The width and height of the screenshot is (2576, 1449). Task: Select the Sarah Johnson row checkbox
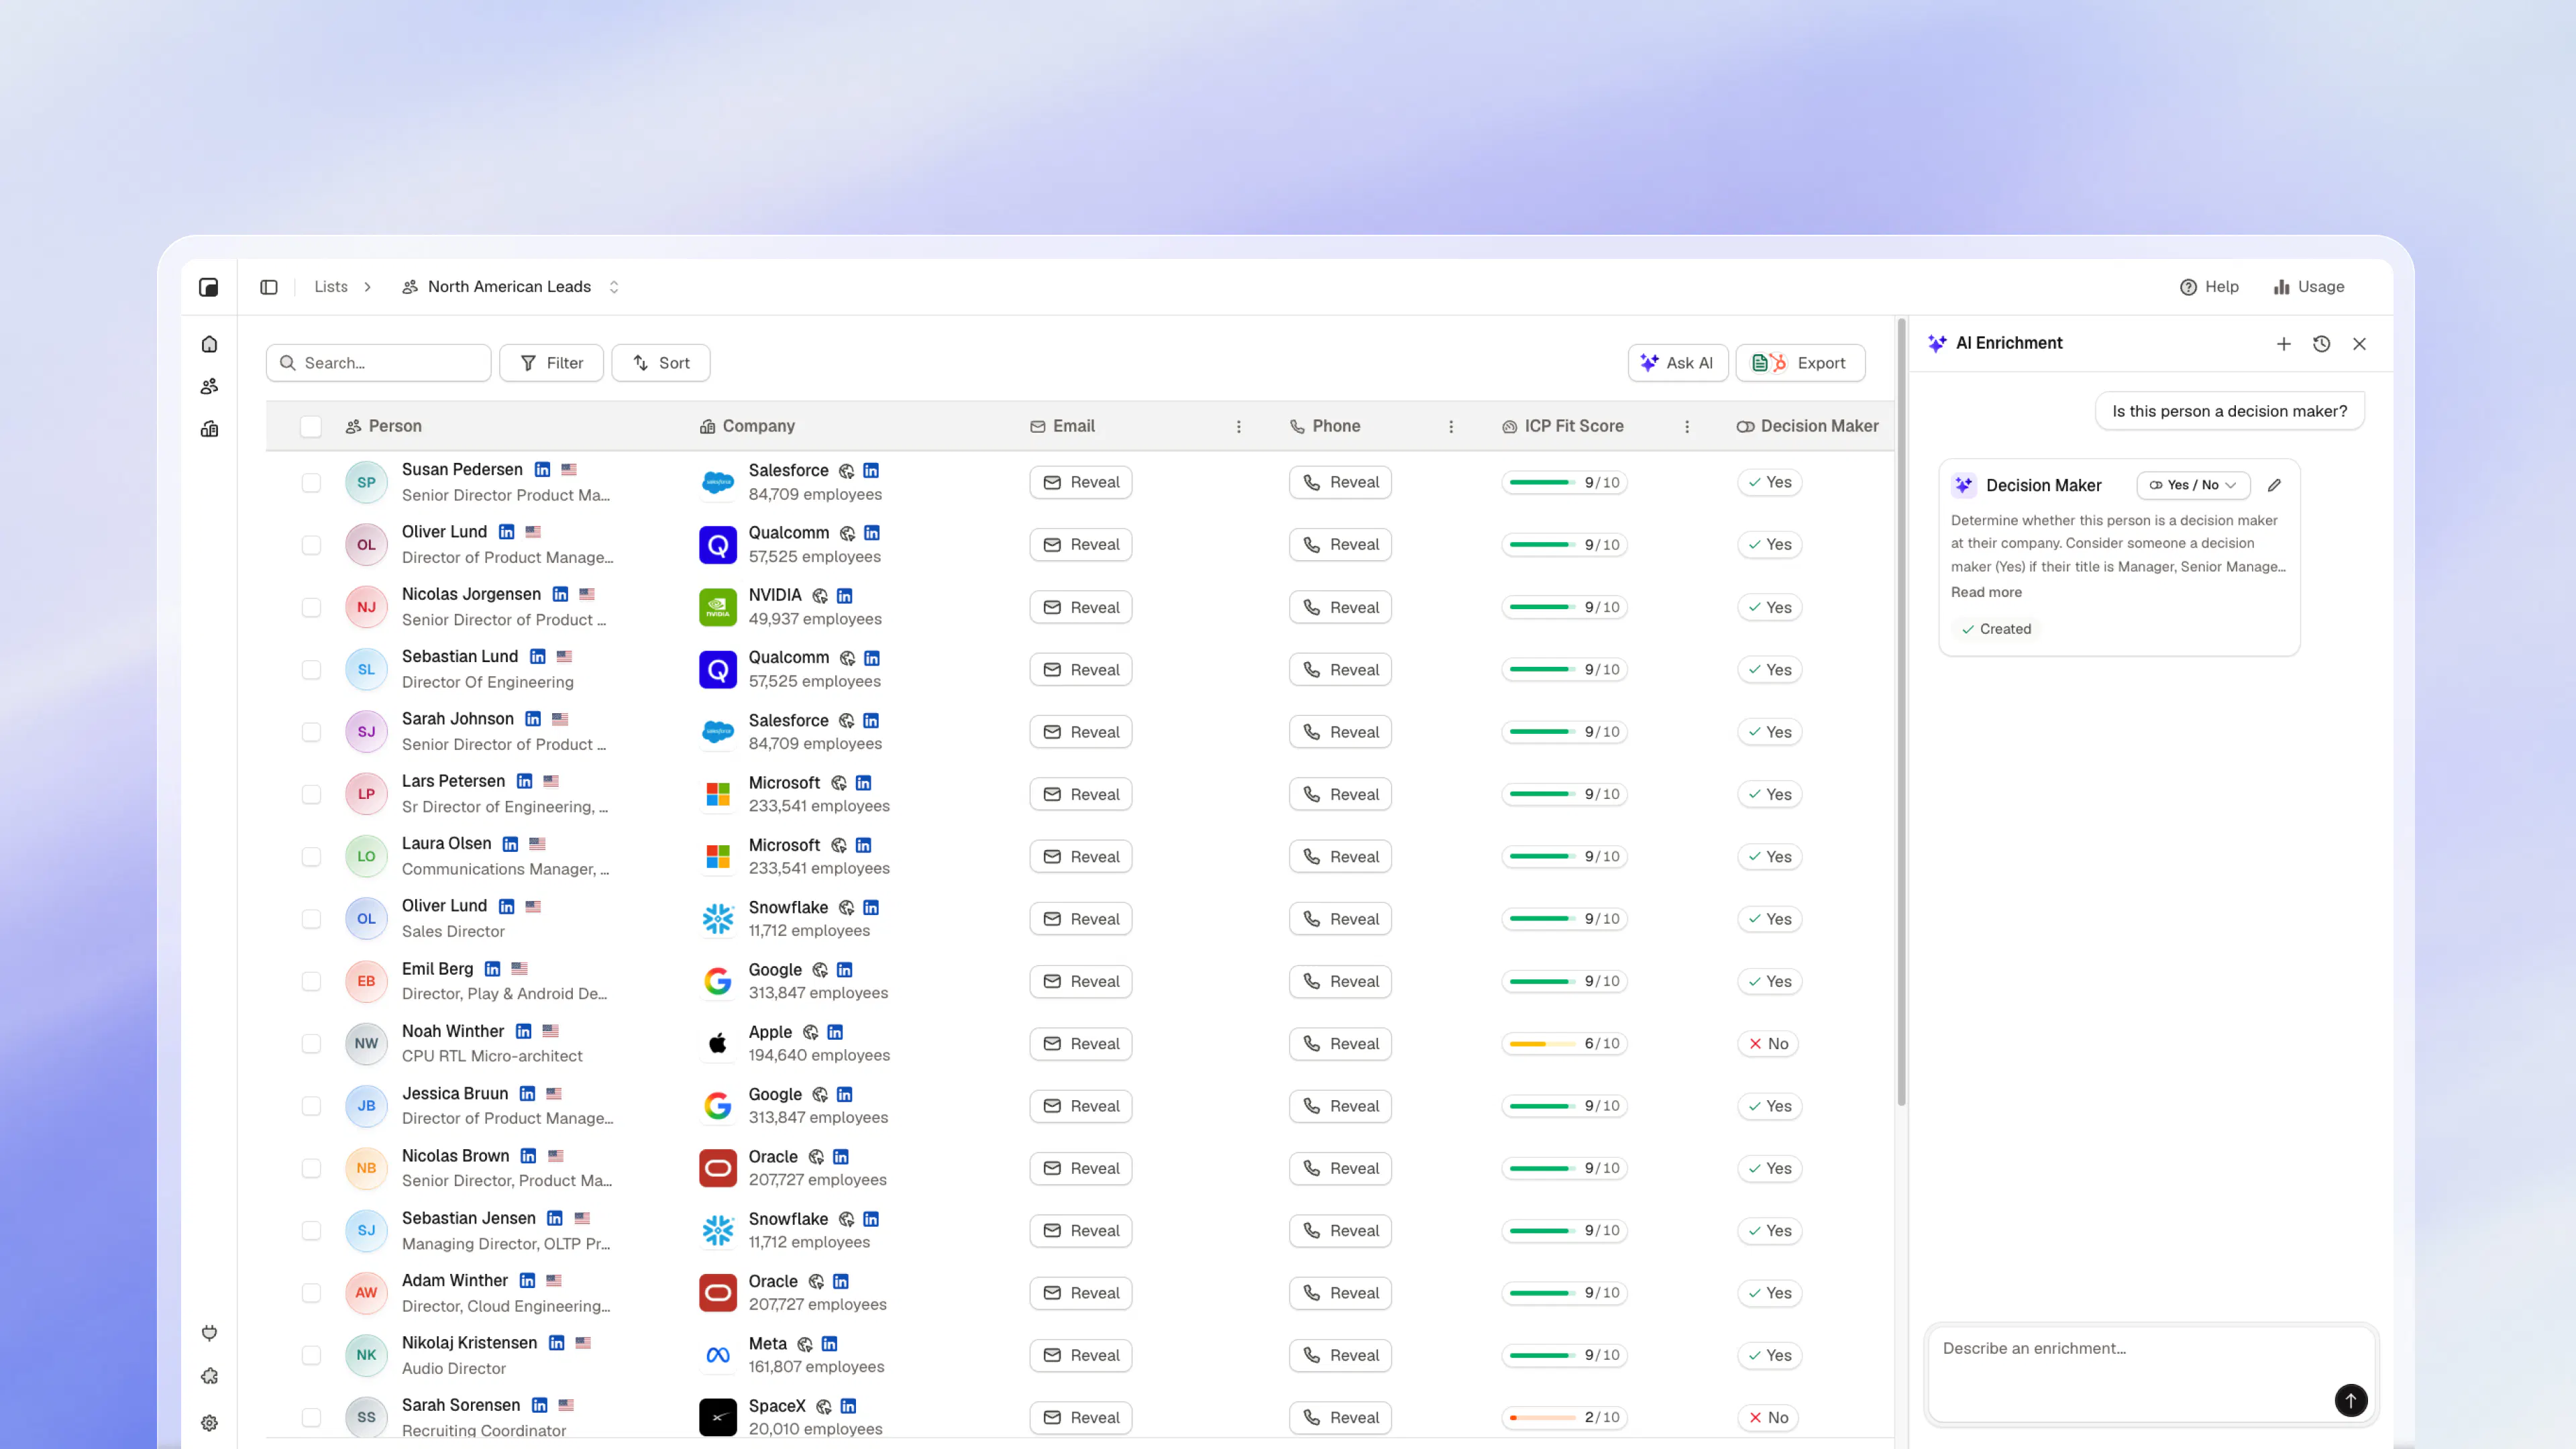coord(311,732)
